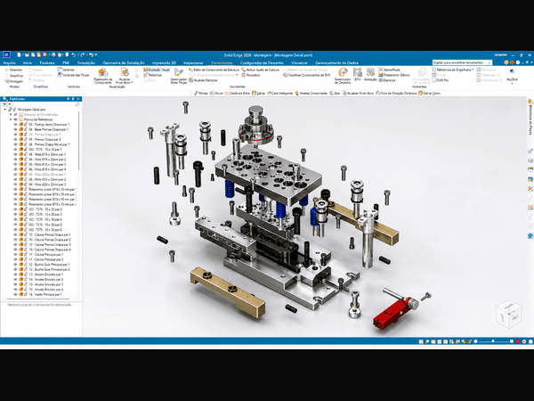Open the Visualizar tab
This screenshot has height=401, width=534.
coord(299,62)
